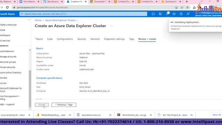Open Create a resource in sidebar
This screenshot has height=125, width=222.
coord(8,25)
